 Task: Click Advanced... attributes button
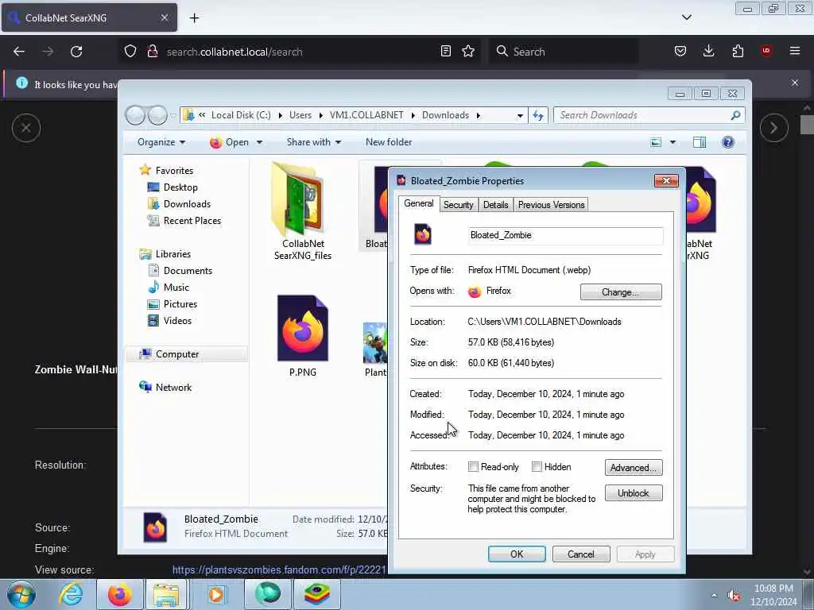(634, 468)
